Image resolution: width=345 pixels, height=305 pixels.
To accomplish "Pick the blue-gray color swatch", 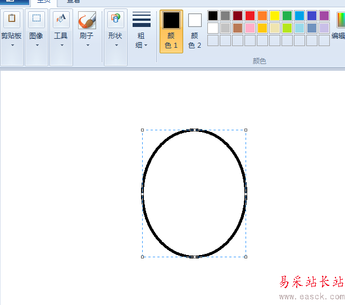I will pos(312,28).
